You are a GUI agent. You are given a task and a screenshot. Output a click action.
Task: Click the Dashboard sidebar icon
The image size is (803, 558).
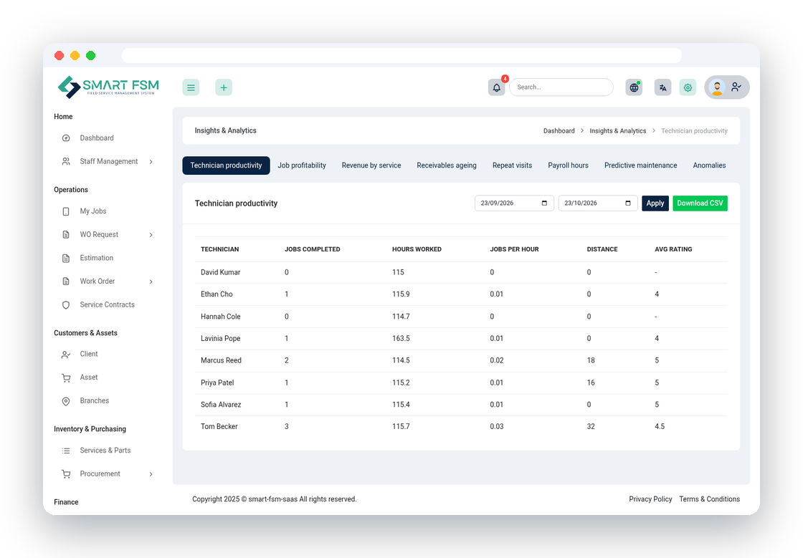tap(66, 138)
